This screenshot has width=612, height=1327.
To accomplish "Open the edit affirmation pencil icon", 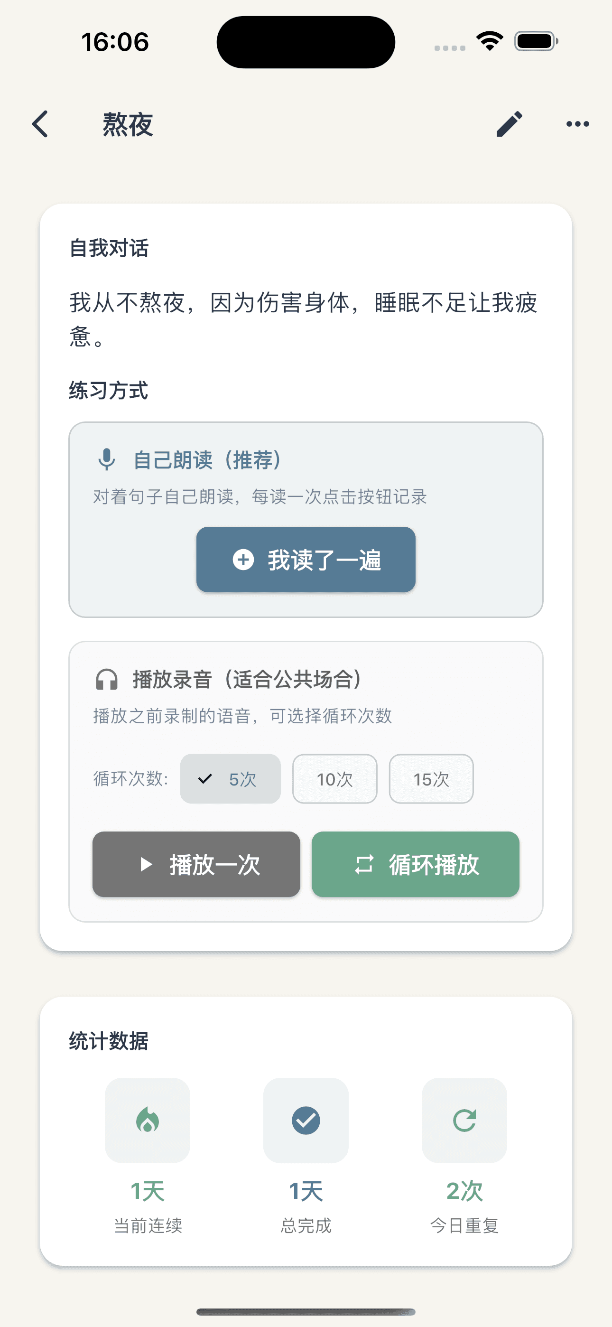I will click(x=510, y=123).
